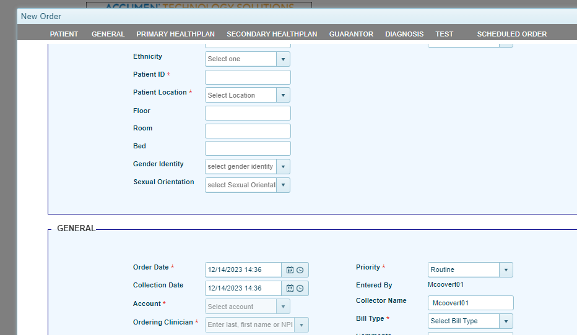Expand the Ethnicity dropdown
Image resolution: width=577 pixels, height=335 pixels.
coord(283,59)
